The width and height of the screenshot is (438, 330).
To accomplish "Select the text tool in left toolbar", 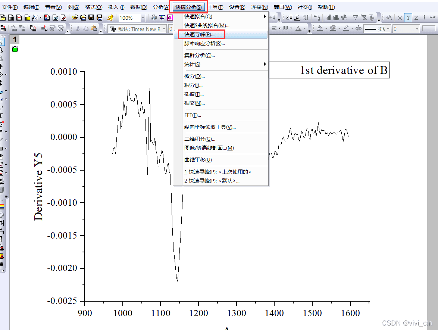I will pyautogui.click(x=2, y=116).
